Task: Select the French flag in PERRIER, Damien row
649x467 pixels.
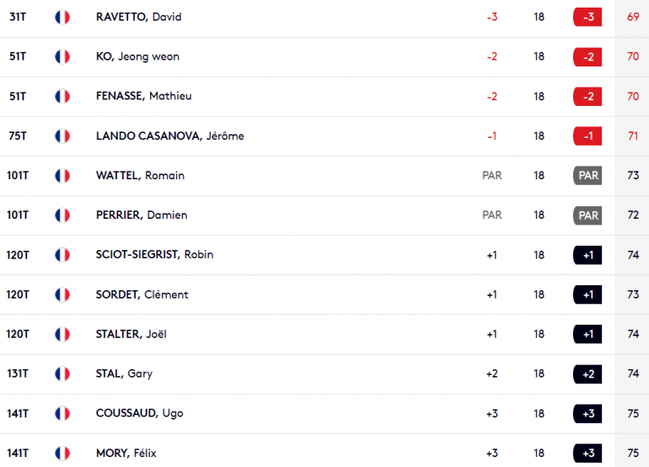Action: tap(62, 215)
